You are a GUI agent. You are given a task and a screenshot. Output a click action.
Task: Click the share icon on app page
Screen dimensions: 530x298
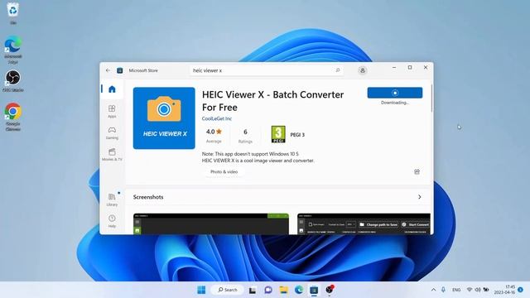pyautogui.click(x=417, y=171)
